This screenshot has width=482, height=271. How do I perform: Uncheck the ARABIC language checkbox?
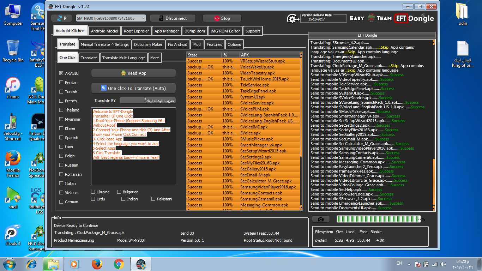pyautogui.click(x=61, y=73)
